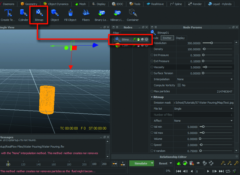
Task: Step one frame forward
Action: click(214, 171)
